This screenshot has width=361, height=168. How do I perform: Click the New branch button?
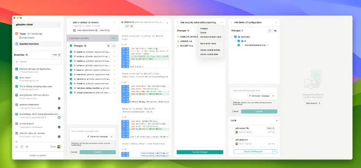tap(313, 103)
